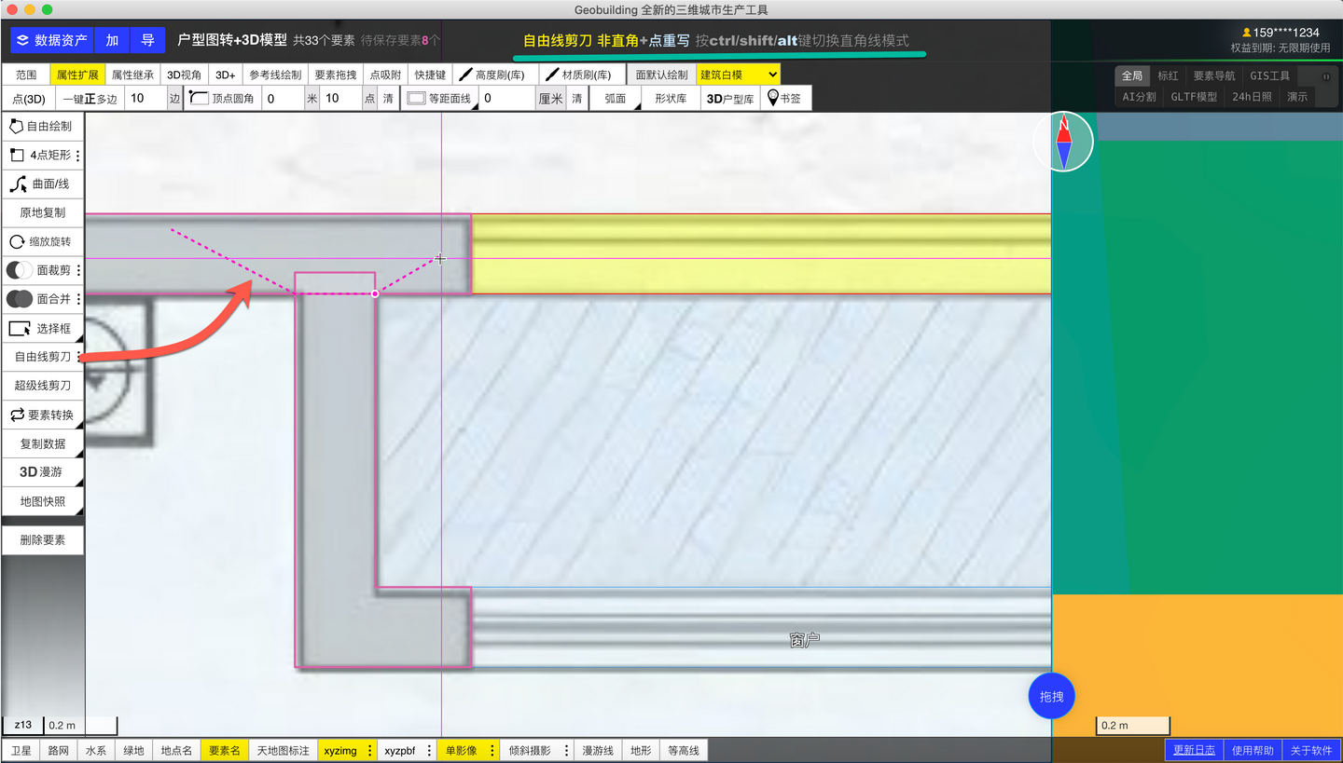The width and height of the screenshot is (1343, 763).
Task: Click the 等距面线 offset line tool
Action: pos(440,98)
